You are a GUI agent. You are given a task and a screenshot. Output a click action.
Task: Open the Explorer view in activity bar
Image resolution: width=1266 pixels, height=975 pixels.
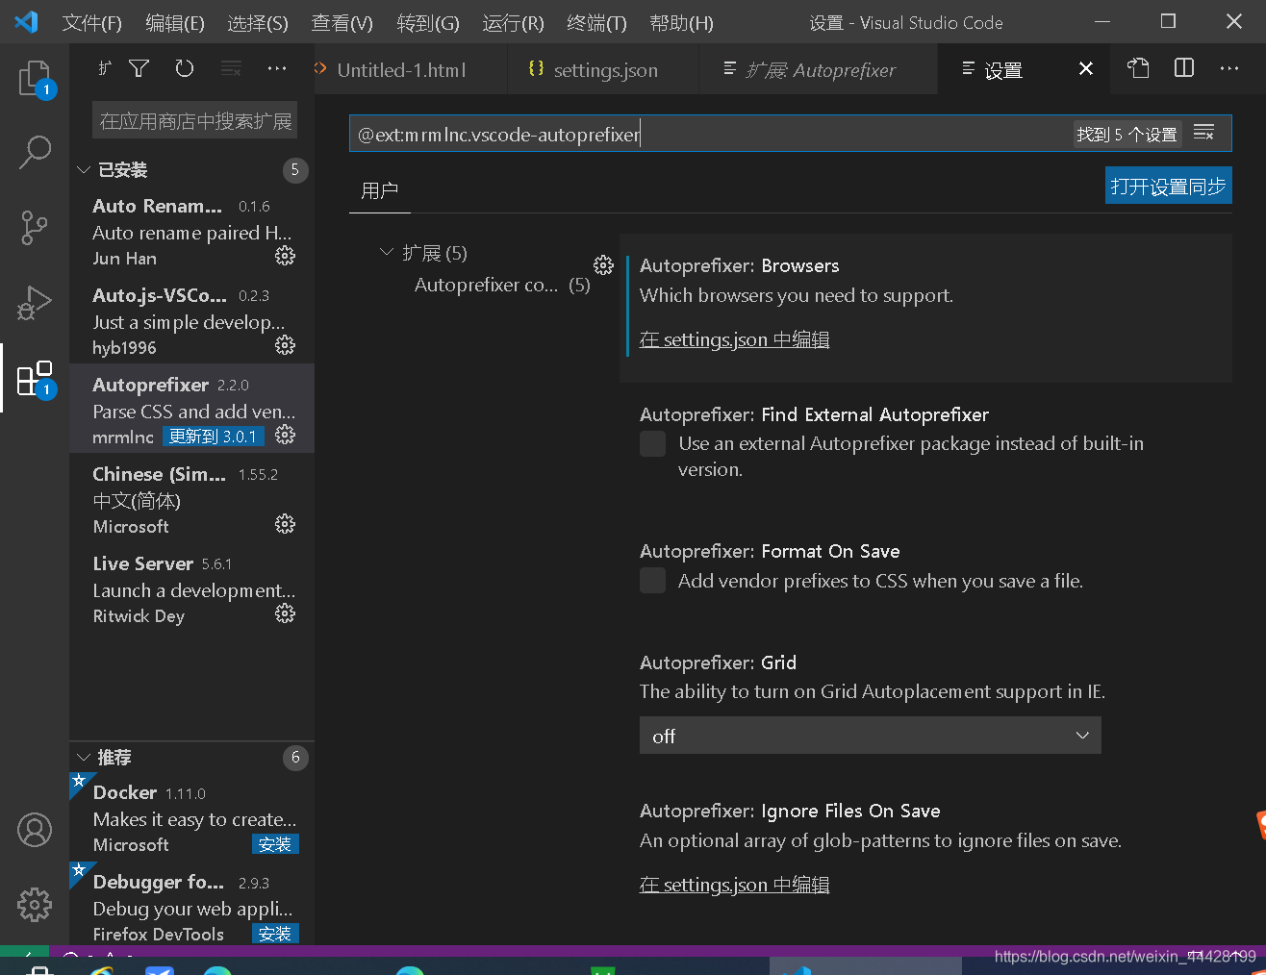click(x=35, y=78)
